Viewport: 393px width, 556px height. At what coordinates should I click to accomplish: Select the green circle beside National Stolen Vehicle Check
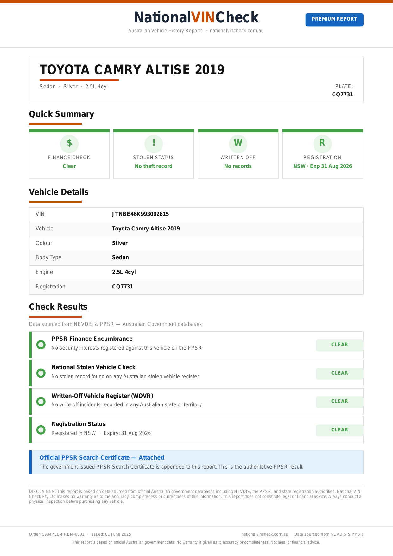click(x=41, y=373)
